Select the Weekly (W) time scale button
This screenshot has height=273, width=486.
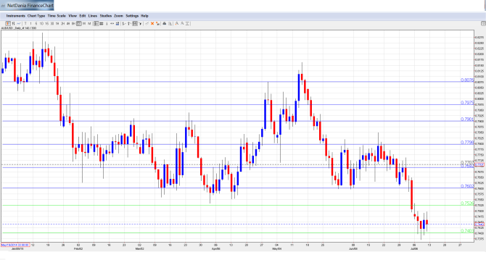click(84, 23)
